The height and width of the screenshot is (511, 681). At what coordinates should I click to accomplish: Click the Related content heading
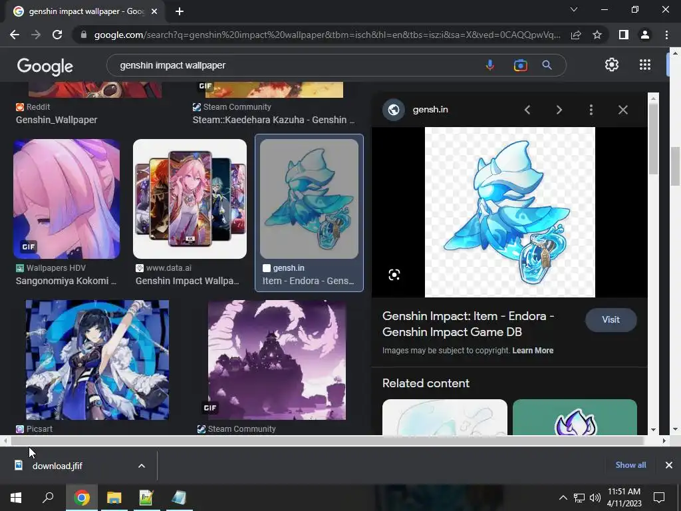click(426, 383)
